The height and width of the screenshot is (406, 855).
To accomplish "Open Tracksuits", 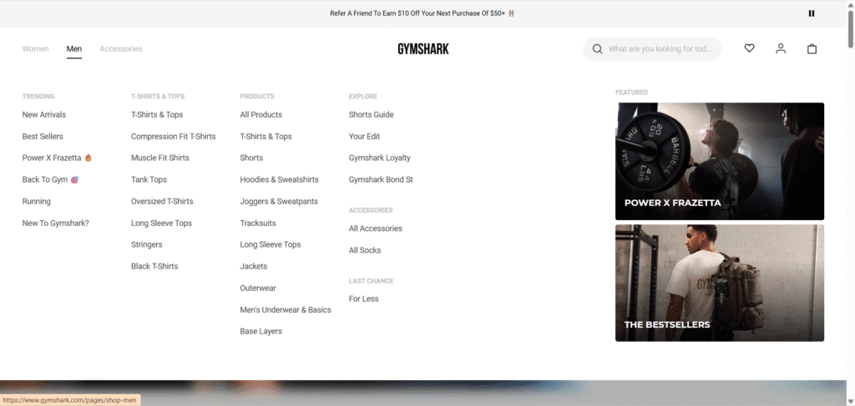I will [x=258, y=223].
